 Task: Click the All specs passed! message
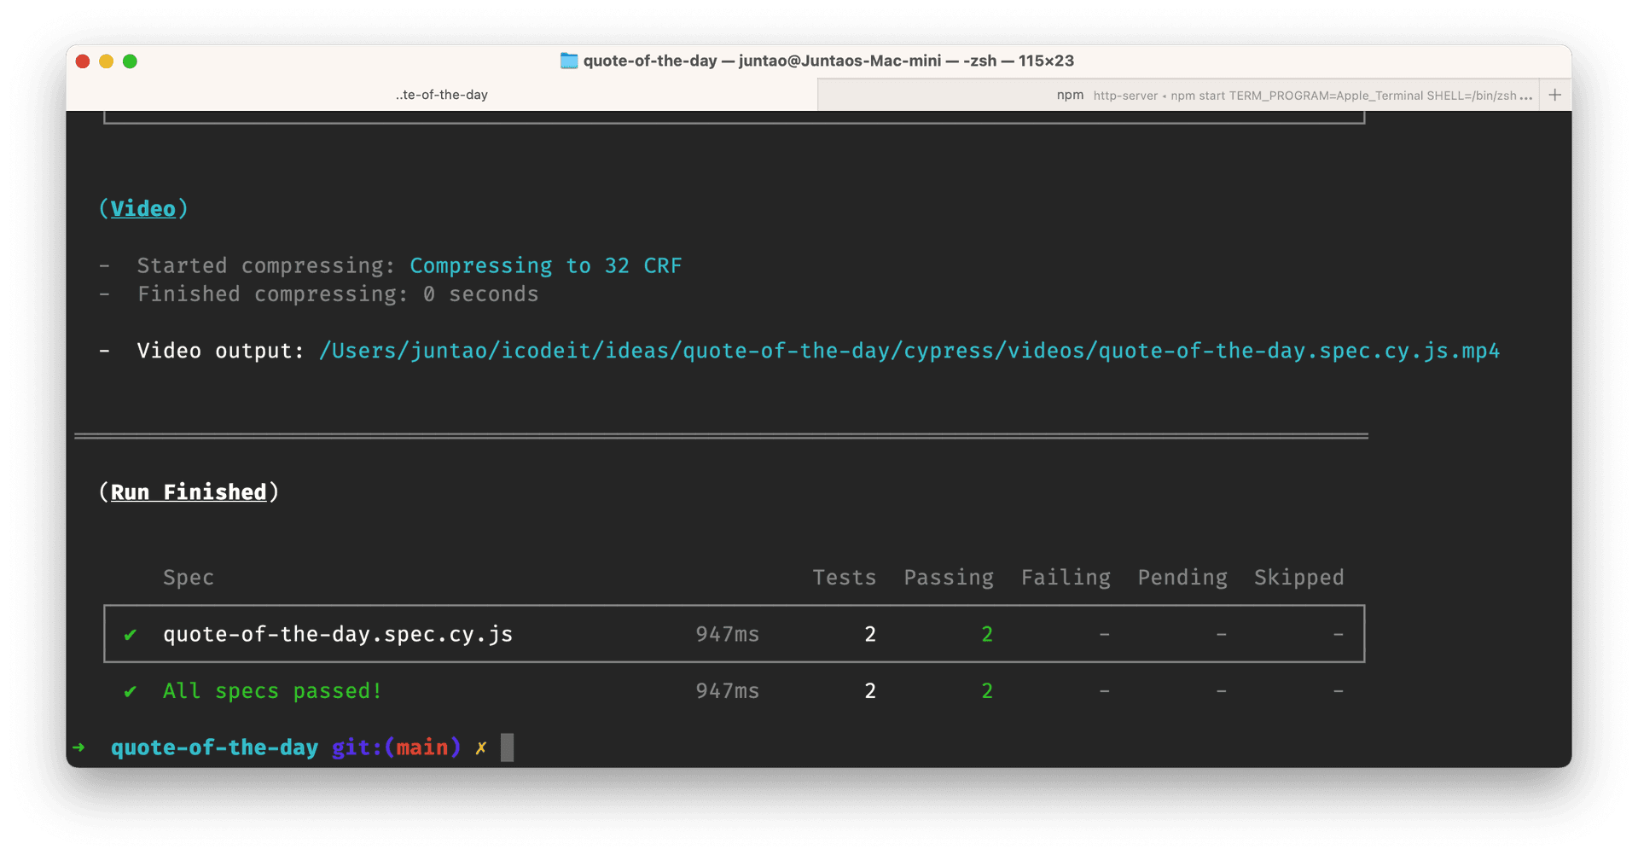point(272,691)
